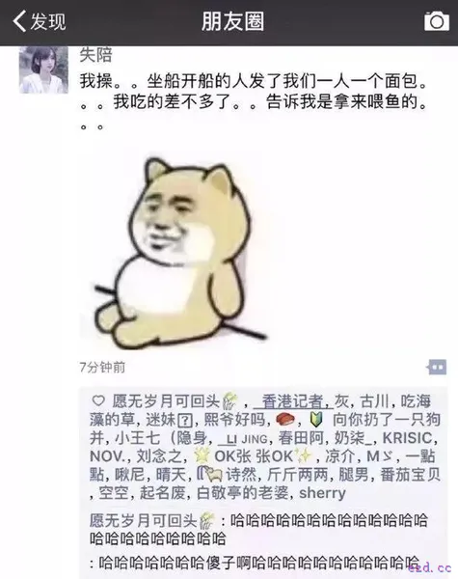Screen dimensions: 458x579
Task: Open liker 番茄宝贝 profile
Action: click(x=410, y=475)
